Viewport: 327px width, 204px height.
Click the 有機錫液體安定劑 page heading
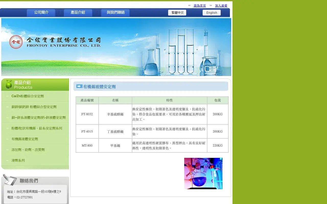(x=99, y=87)
